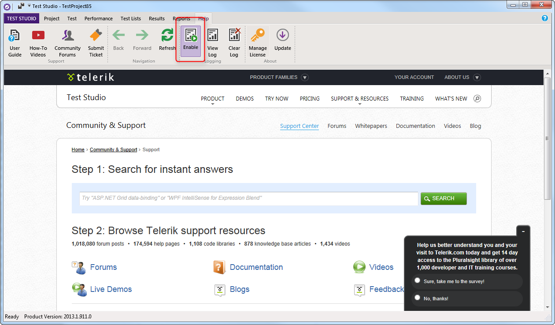Click Community & Support breadcrumb link
Screen dimensions: 555x325
(x=114, y=149)
